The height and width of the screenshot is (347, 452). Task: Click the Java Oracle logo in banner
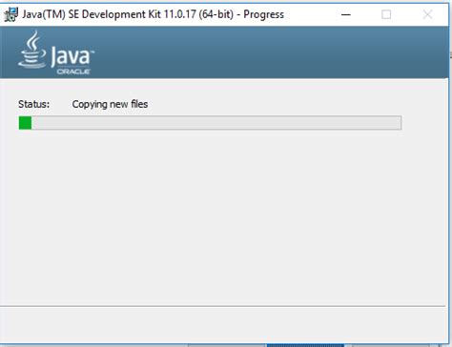click(56, 52)
